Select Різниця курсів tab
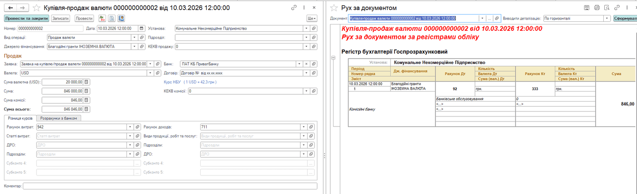The width and height of the screenshot is (637, 194). [20, 118]
